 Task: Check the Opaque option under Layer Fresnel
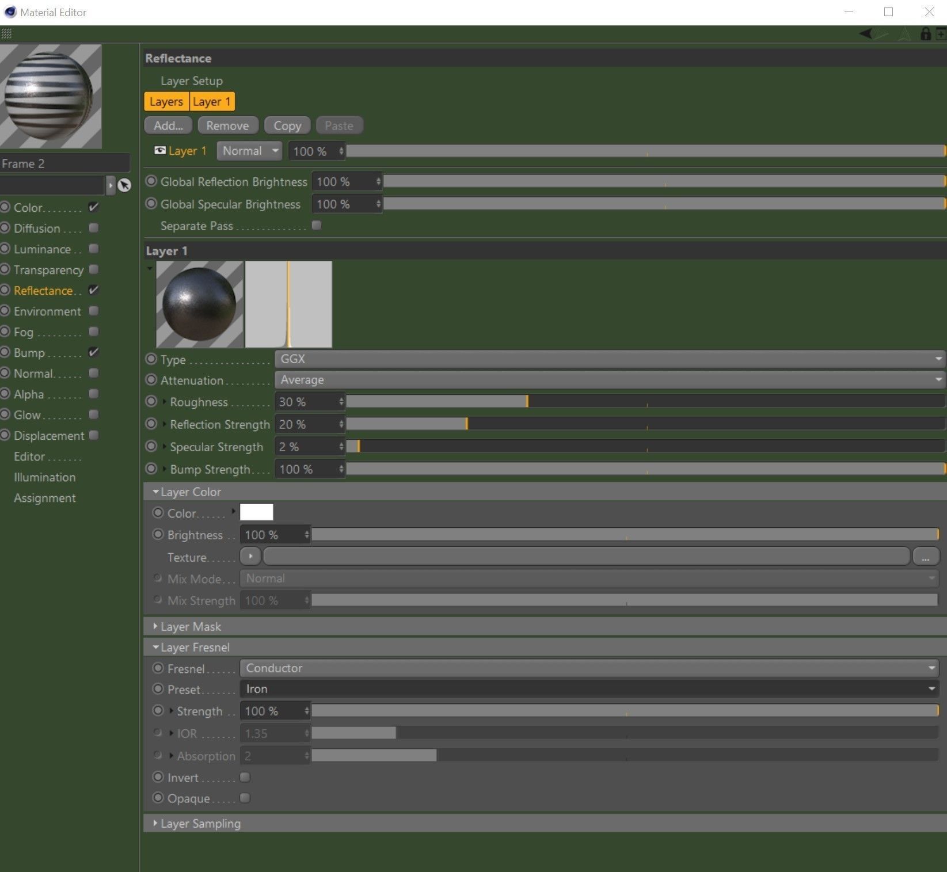245,798
